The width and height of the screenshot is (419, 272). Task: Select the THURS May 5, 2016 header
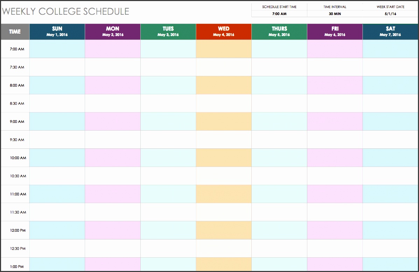[x=279, y=32]
